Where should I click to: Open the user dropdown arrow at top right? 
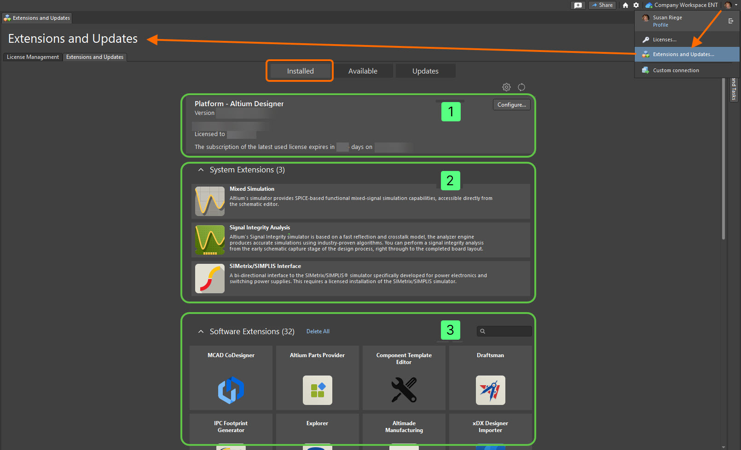(x=736, y=5)
